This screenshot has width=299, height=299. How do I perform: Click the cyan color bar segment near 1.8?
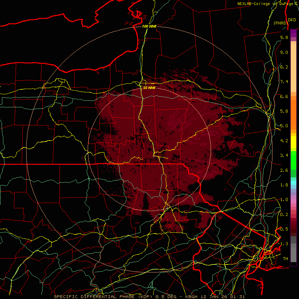(x=293, y=183)
